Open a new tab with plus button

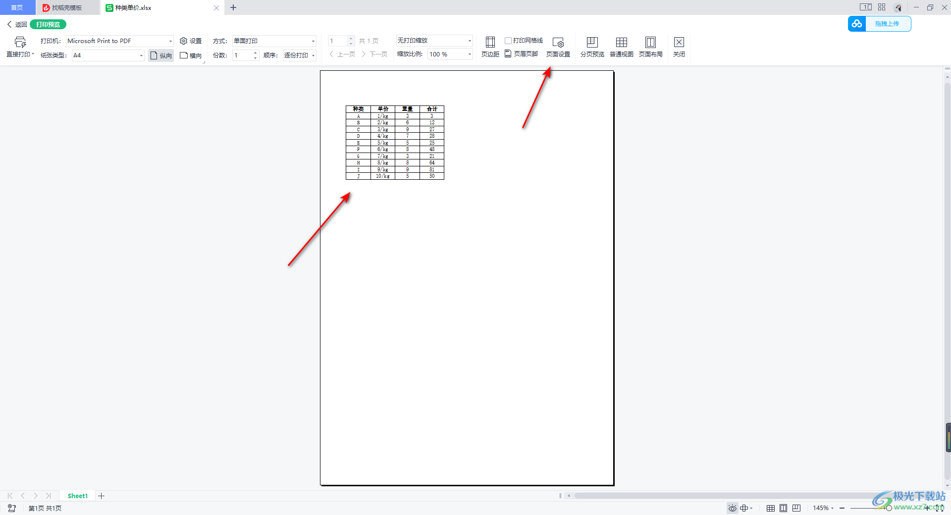coord(233,7)
